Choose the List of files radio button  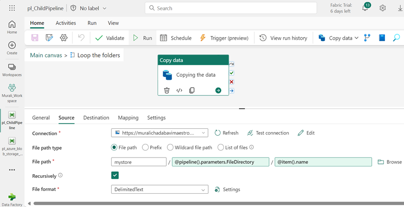tap(221, 147)
